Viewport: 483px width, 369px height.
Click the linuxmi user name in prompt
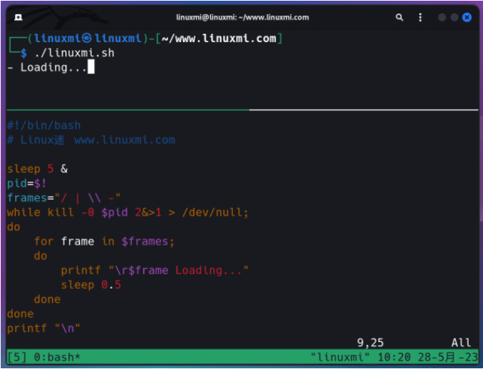click(x=57, y=38)
